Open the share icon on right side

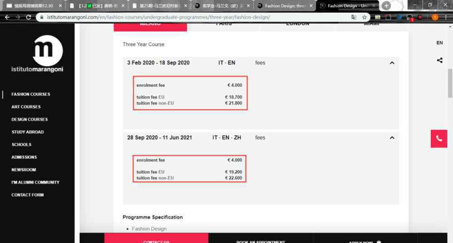[x=439, y=60]
